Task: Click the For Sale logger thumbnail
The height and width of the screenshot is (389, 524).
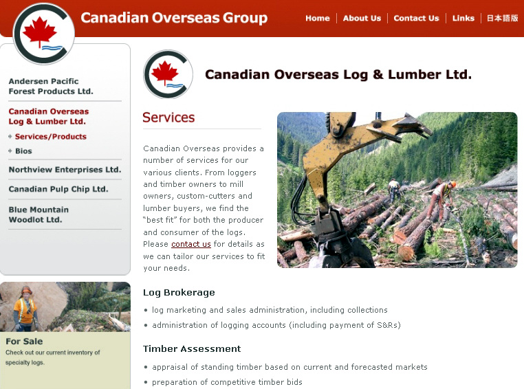Action: (x=65, y=307)
